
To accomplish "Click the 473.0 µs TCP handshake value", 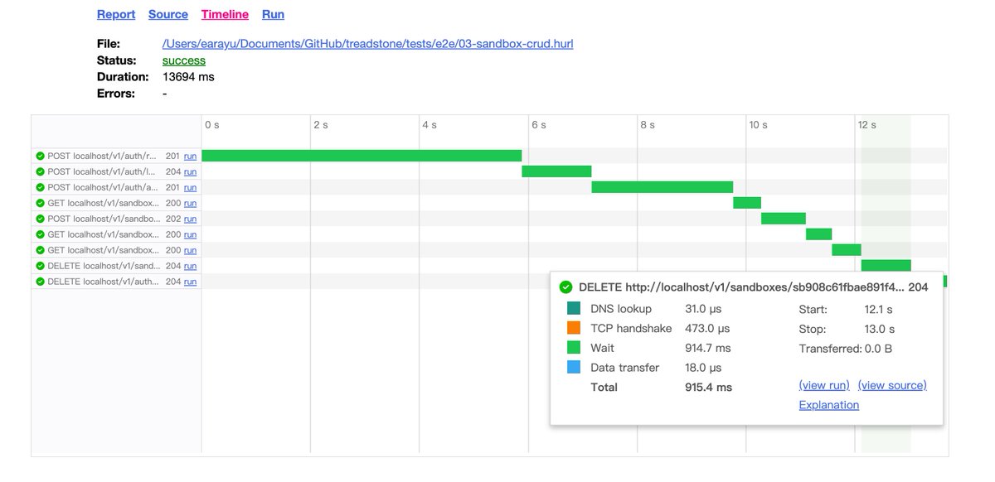I will pyautogui.click(x=707, y=328).
